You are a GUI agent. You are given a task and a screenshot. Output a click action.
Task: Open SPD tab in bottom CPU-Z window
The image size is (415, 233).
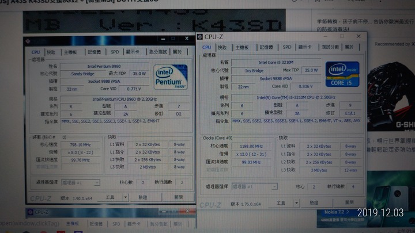click(x=116, y=224)
